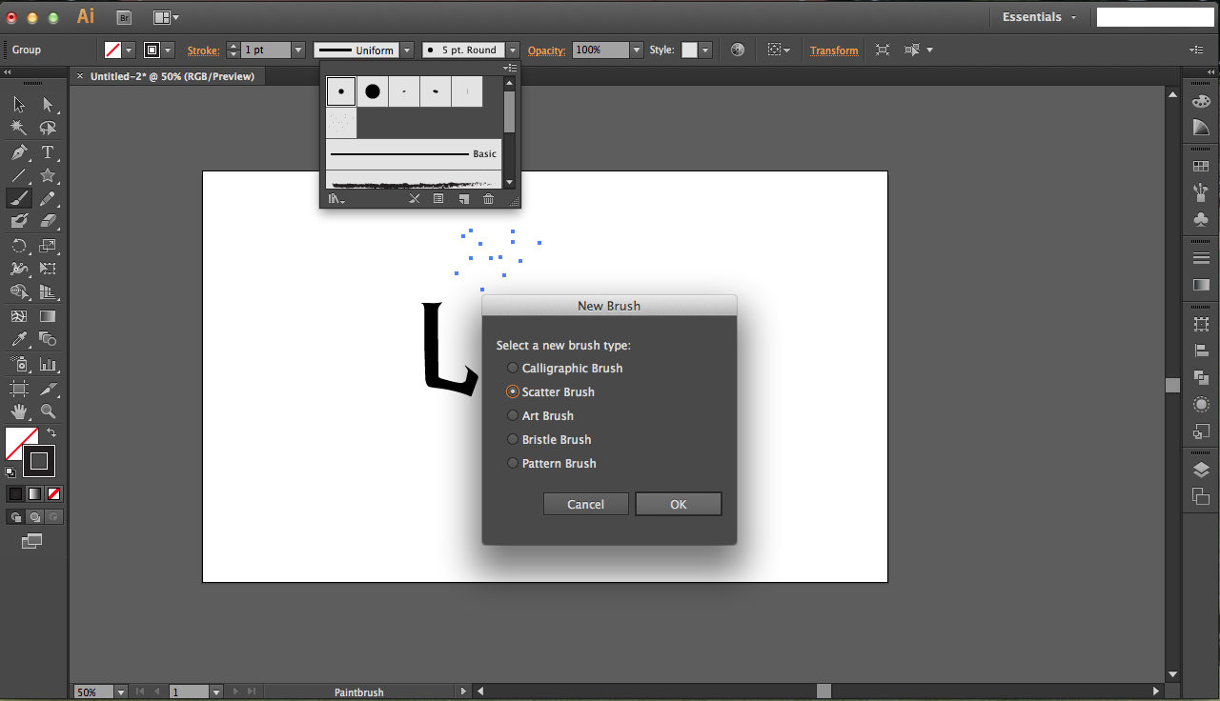Click the Style swatch in control bar
The height and width of the screenshot is (701, 1220).
pyautogui.click(x=690, y=50)
